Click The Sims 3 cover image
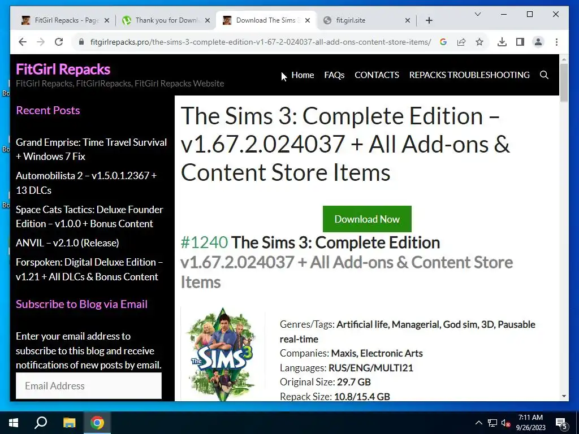The height and width of the screenshot is (434, 579). pyautogui.click(x=222, y=354)
